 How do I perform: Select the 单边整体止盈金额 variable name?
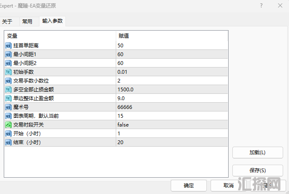(x=34, y=98)
